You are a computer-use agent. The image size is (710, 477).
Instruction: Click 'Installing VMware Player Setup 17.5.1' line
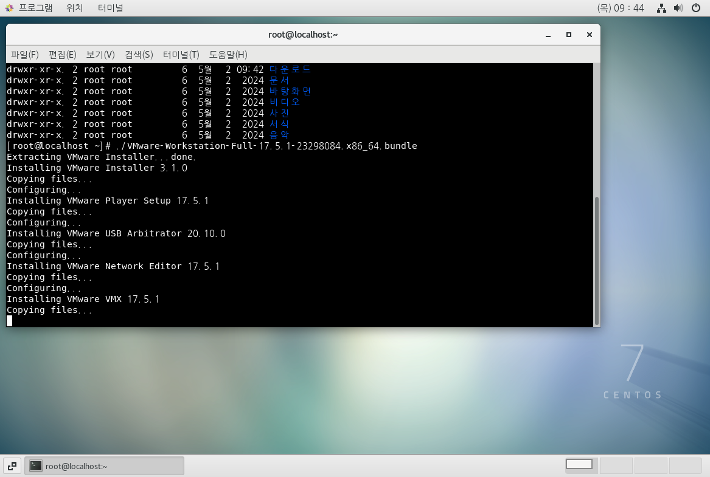pyautogui.click(x=108, y=201)
